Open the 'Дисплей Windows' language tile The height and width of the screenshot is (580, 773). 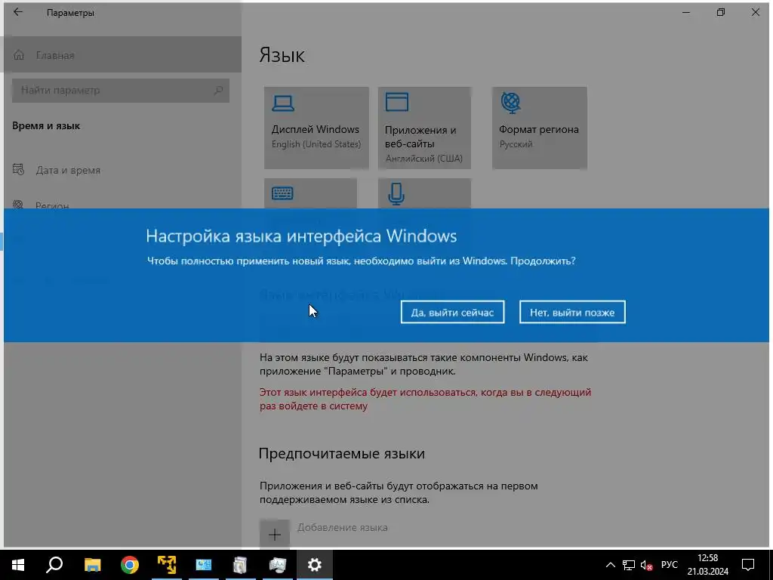(316, 128)
